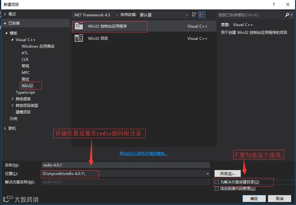The height and width of the screenshot is (205, 296).
Task: Select Windows 应用商店 category
Action: (x=38, y=46)
